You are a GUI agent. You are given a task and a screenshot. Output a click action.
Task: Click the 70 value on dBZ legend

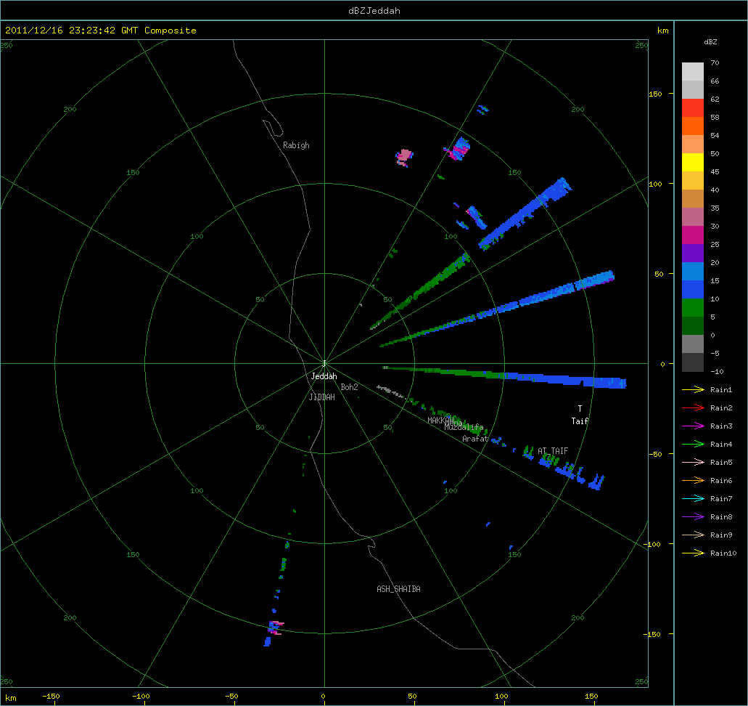coord(715,62)
